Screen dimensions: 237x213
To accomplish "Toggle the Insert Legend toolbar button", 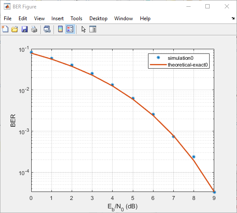I will 70,29.
